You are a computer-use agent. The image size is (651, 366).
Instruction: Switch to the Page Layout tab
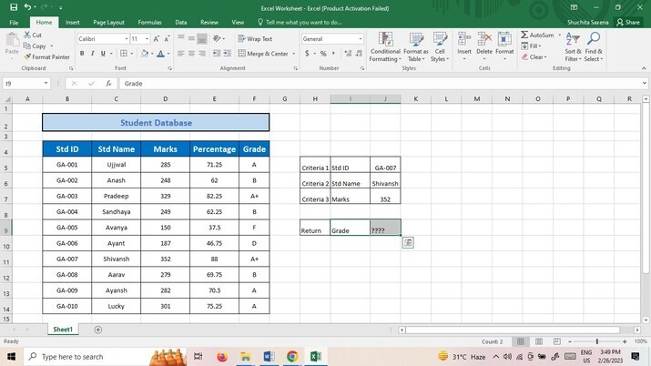pos(108,23)
